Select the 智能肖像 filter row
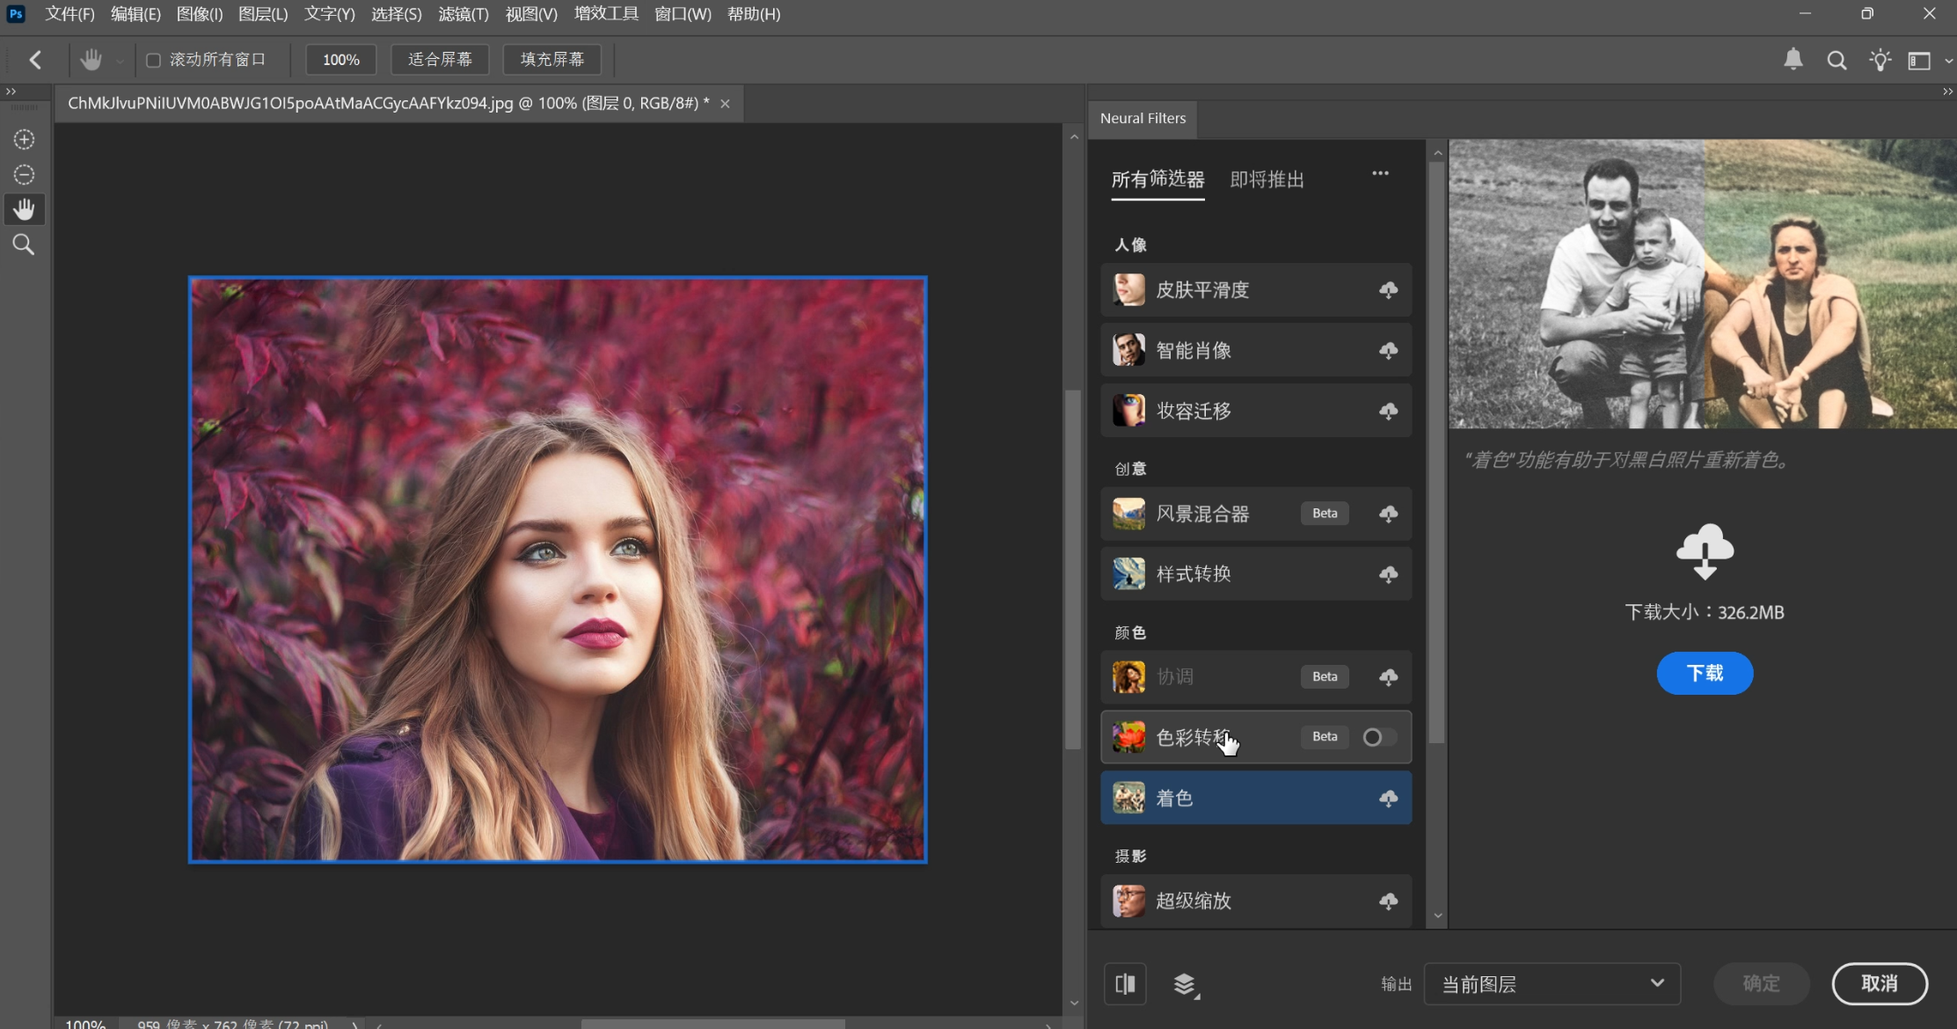This screenshot has width=1957, height=1029. [x=1256, y=351]
